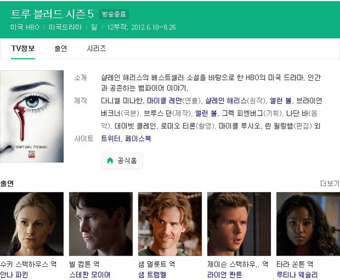Click the 샬레인 해리스 author link
This screenshot has width=340, height=280.
[226, 101]
